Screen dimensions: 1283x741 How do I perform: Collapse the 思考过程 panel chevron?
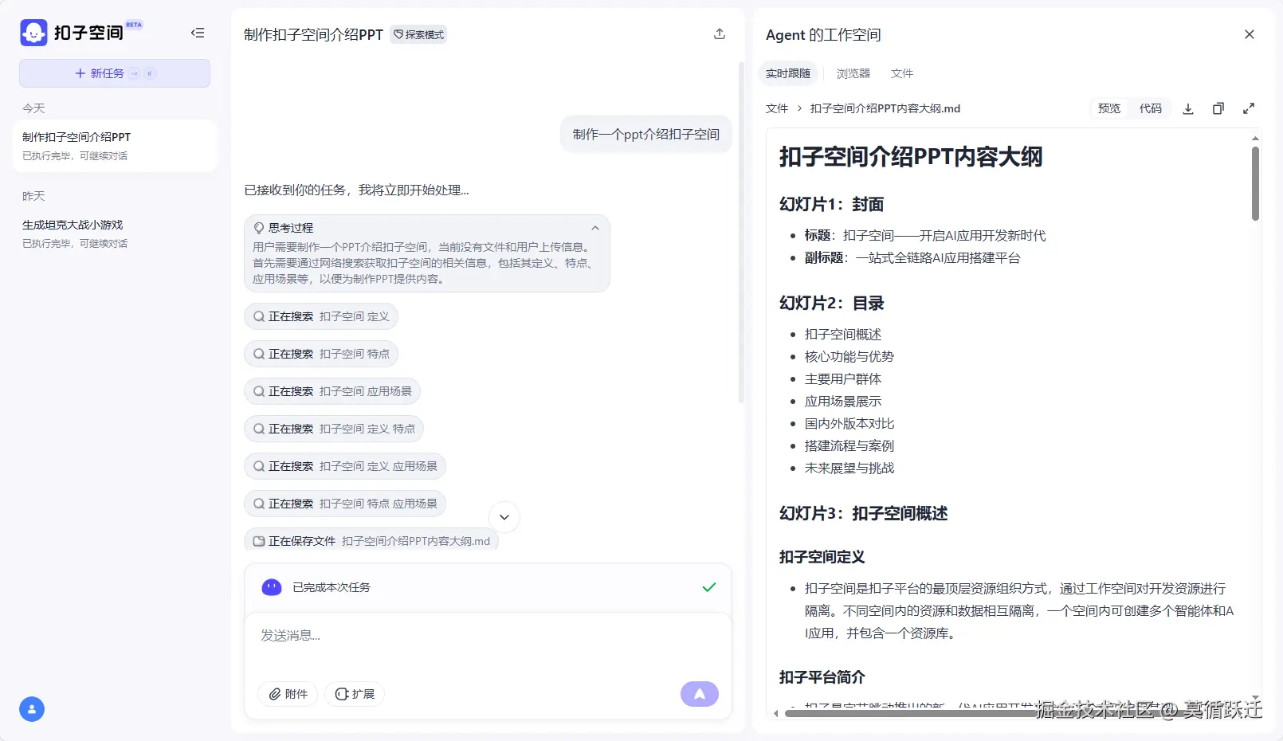point(594,228)
